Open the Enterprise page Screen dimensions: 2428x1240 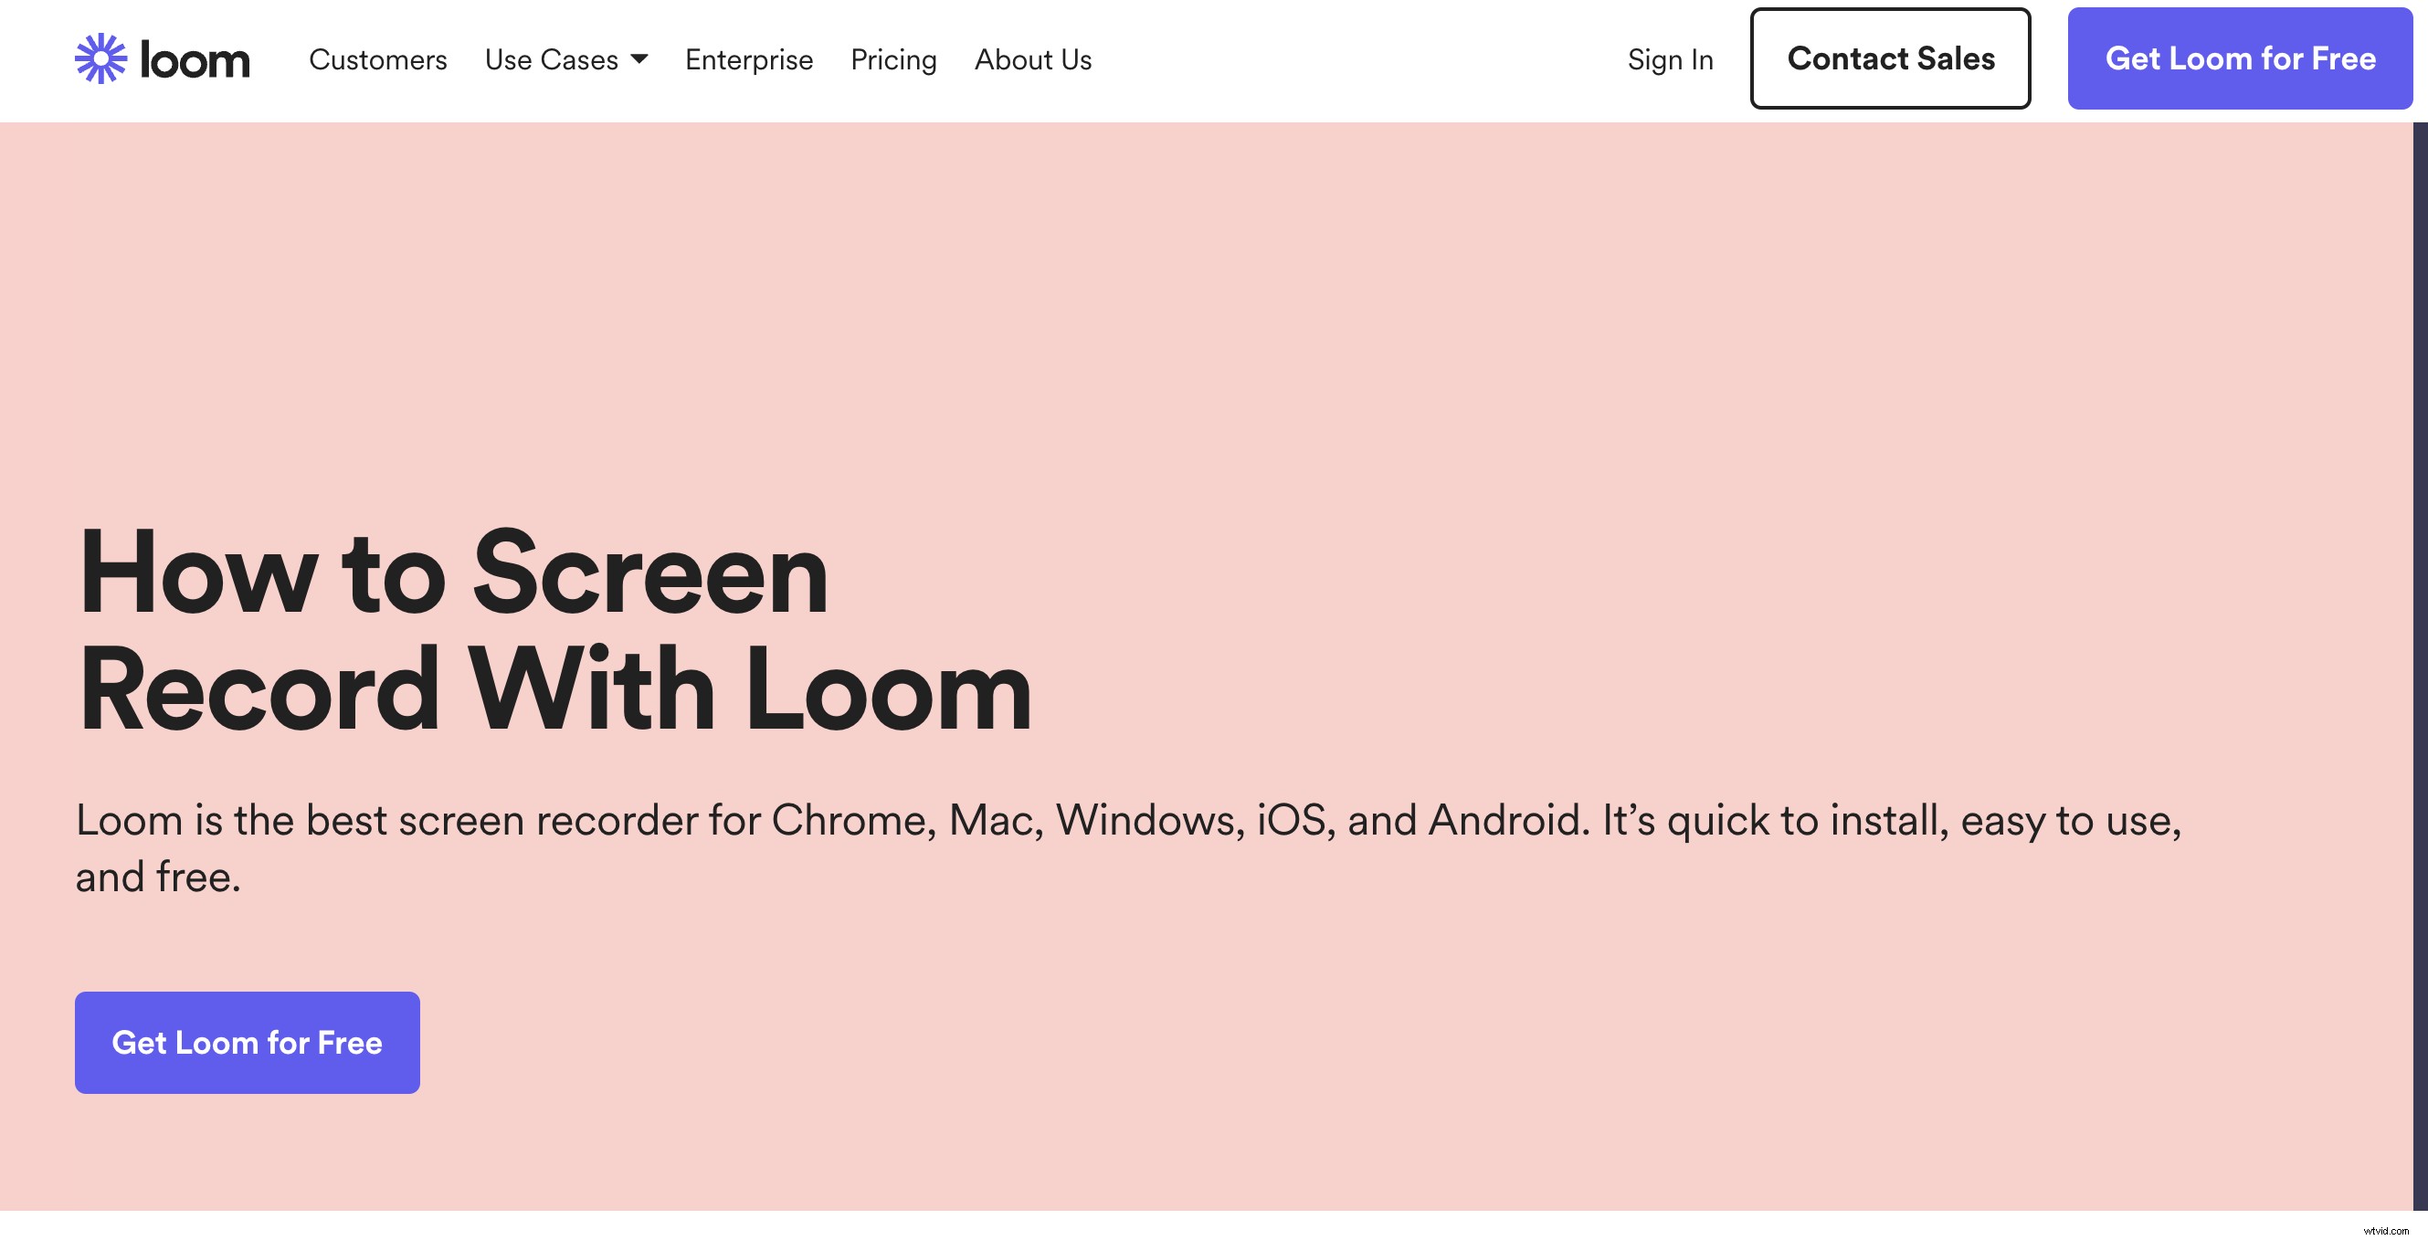click(749, 58)
